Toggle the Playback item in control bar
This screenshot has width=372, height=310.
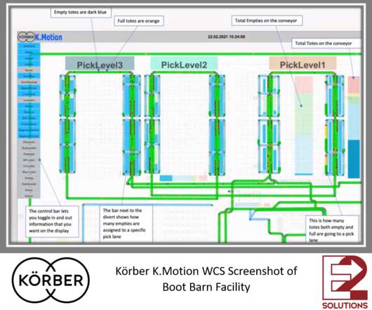tap(29, 142)
